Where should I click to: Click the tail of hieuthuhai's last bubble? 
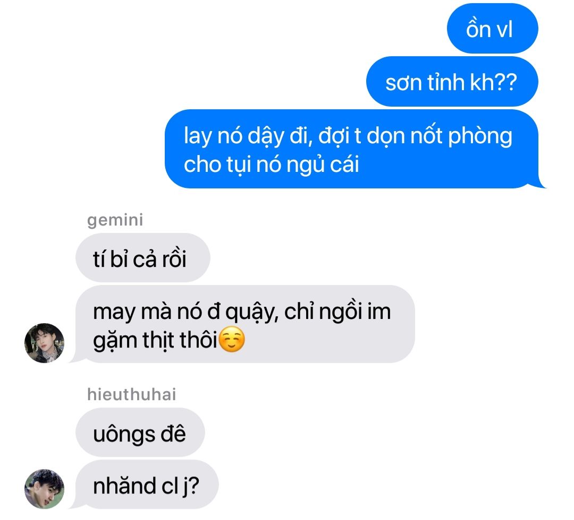pos(78,504)
